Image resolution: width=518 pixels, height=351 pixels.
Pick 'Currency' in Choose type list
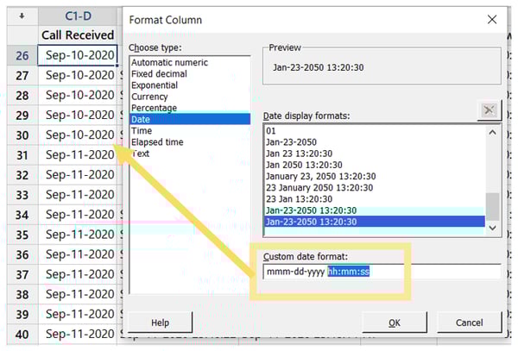point(150,97)
